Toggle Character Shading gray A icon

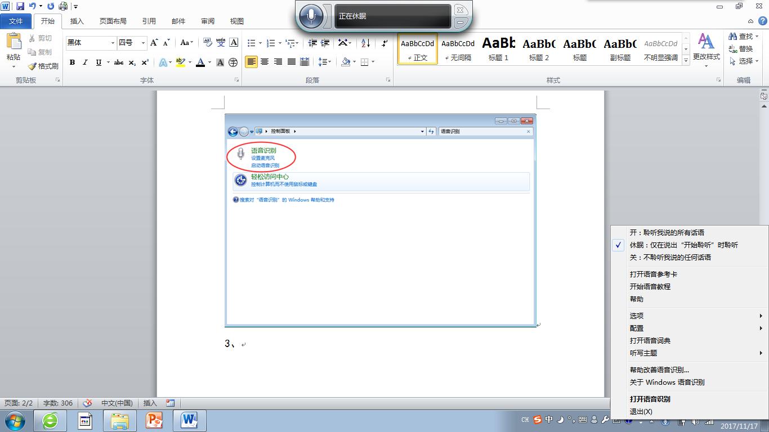point(220,62)
